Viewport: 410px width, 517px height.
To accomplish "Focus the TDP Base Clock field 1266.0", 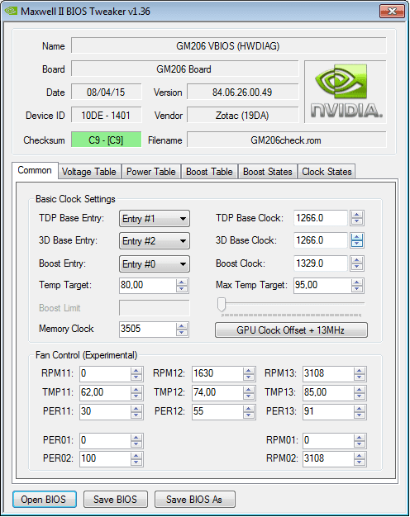I will click(321, 218).
